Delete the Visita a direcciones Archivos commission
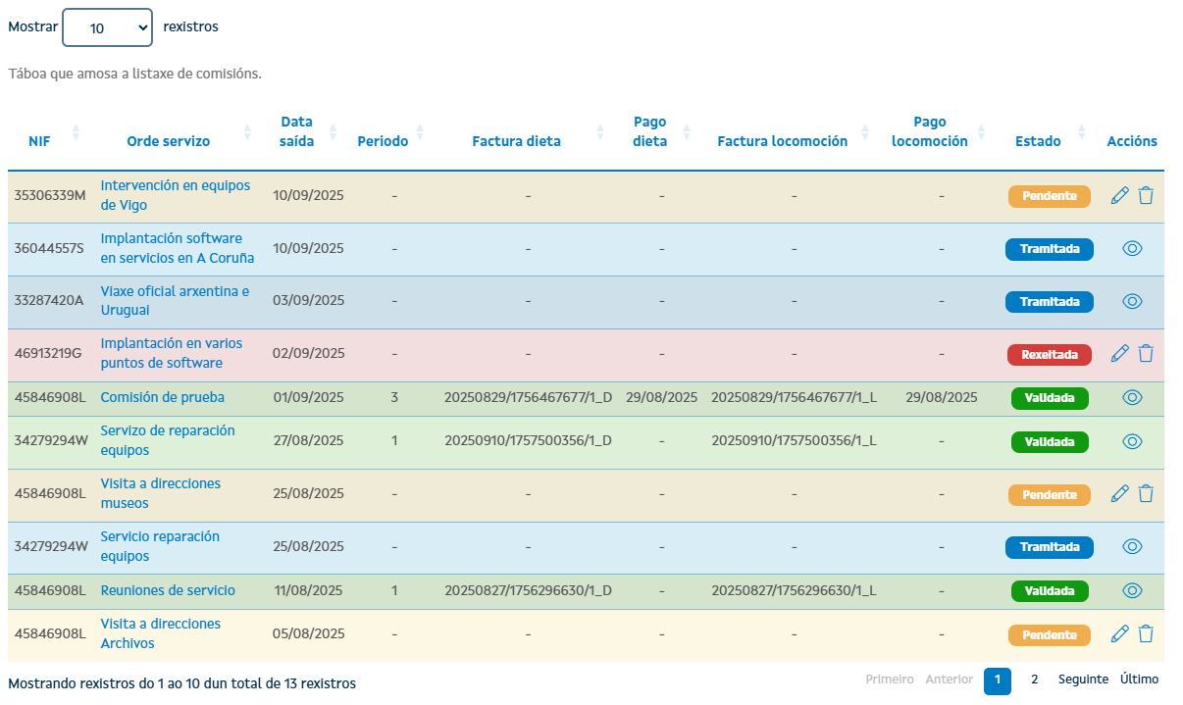 point(1146,634)
